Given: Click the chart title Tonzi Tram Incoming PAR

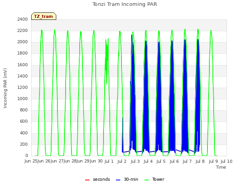Looking at the screenshot, I should click(x=125, y=4).
